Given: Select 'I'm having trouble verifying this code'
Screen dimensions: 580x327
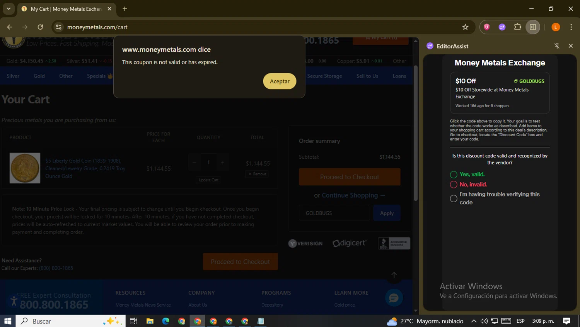Looking at the screenshot, I should pyautogui.click(x=454, y=198).
